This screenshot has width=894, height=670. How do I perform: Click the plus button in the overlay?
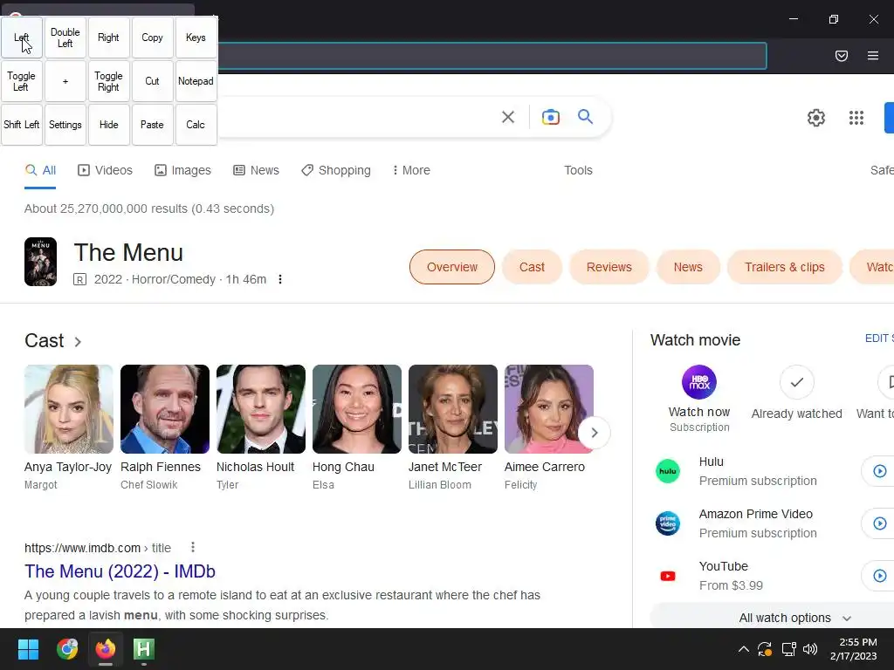point(65,81)
